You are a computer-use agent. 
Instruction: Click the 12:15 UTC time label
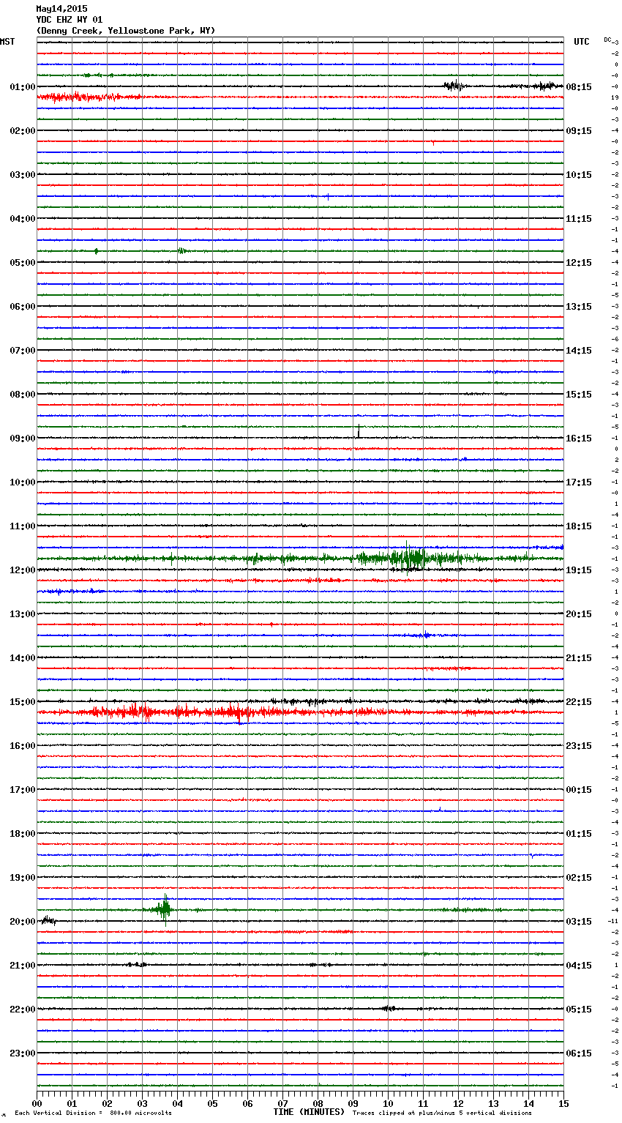coord(579,263)
